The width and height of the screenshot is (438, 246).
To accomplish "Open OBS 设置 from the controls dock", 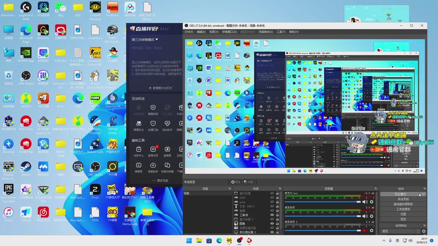I will click(x=403, y=214).
